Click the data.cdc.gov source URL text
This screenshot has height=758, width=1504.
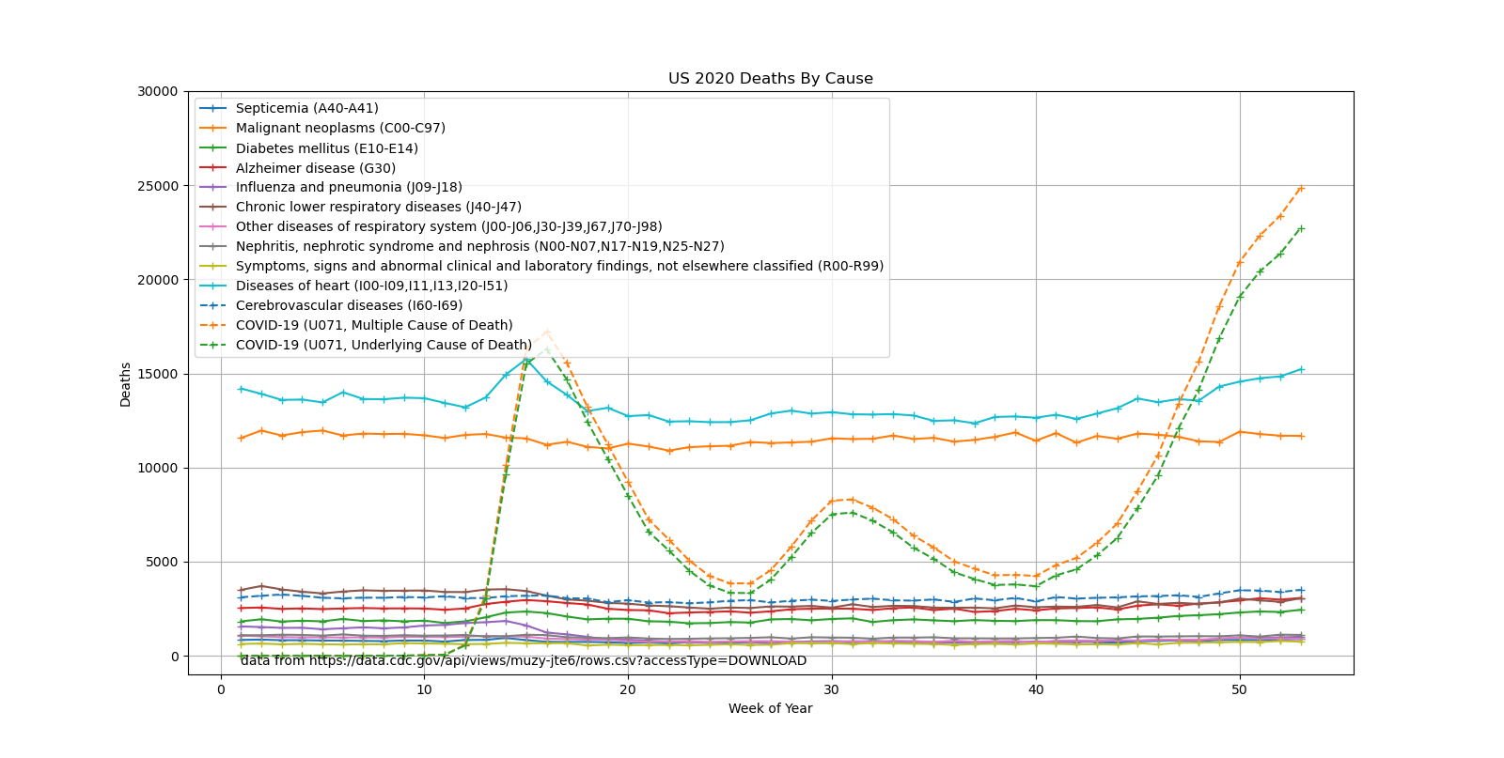[x=524, y=660]
